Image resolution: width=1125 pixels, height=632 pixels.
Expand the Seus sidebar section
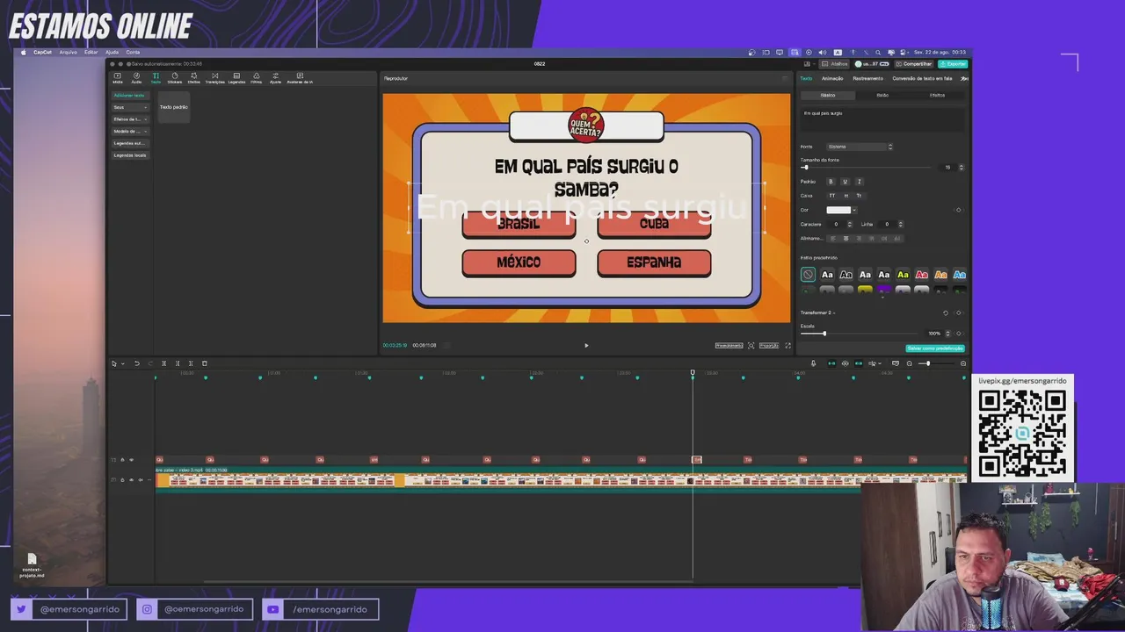coord(129,107)
